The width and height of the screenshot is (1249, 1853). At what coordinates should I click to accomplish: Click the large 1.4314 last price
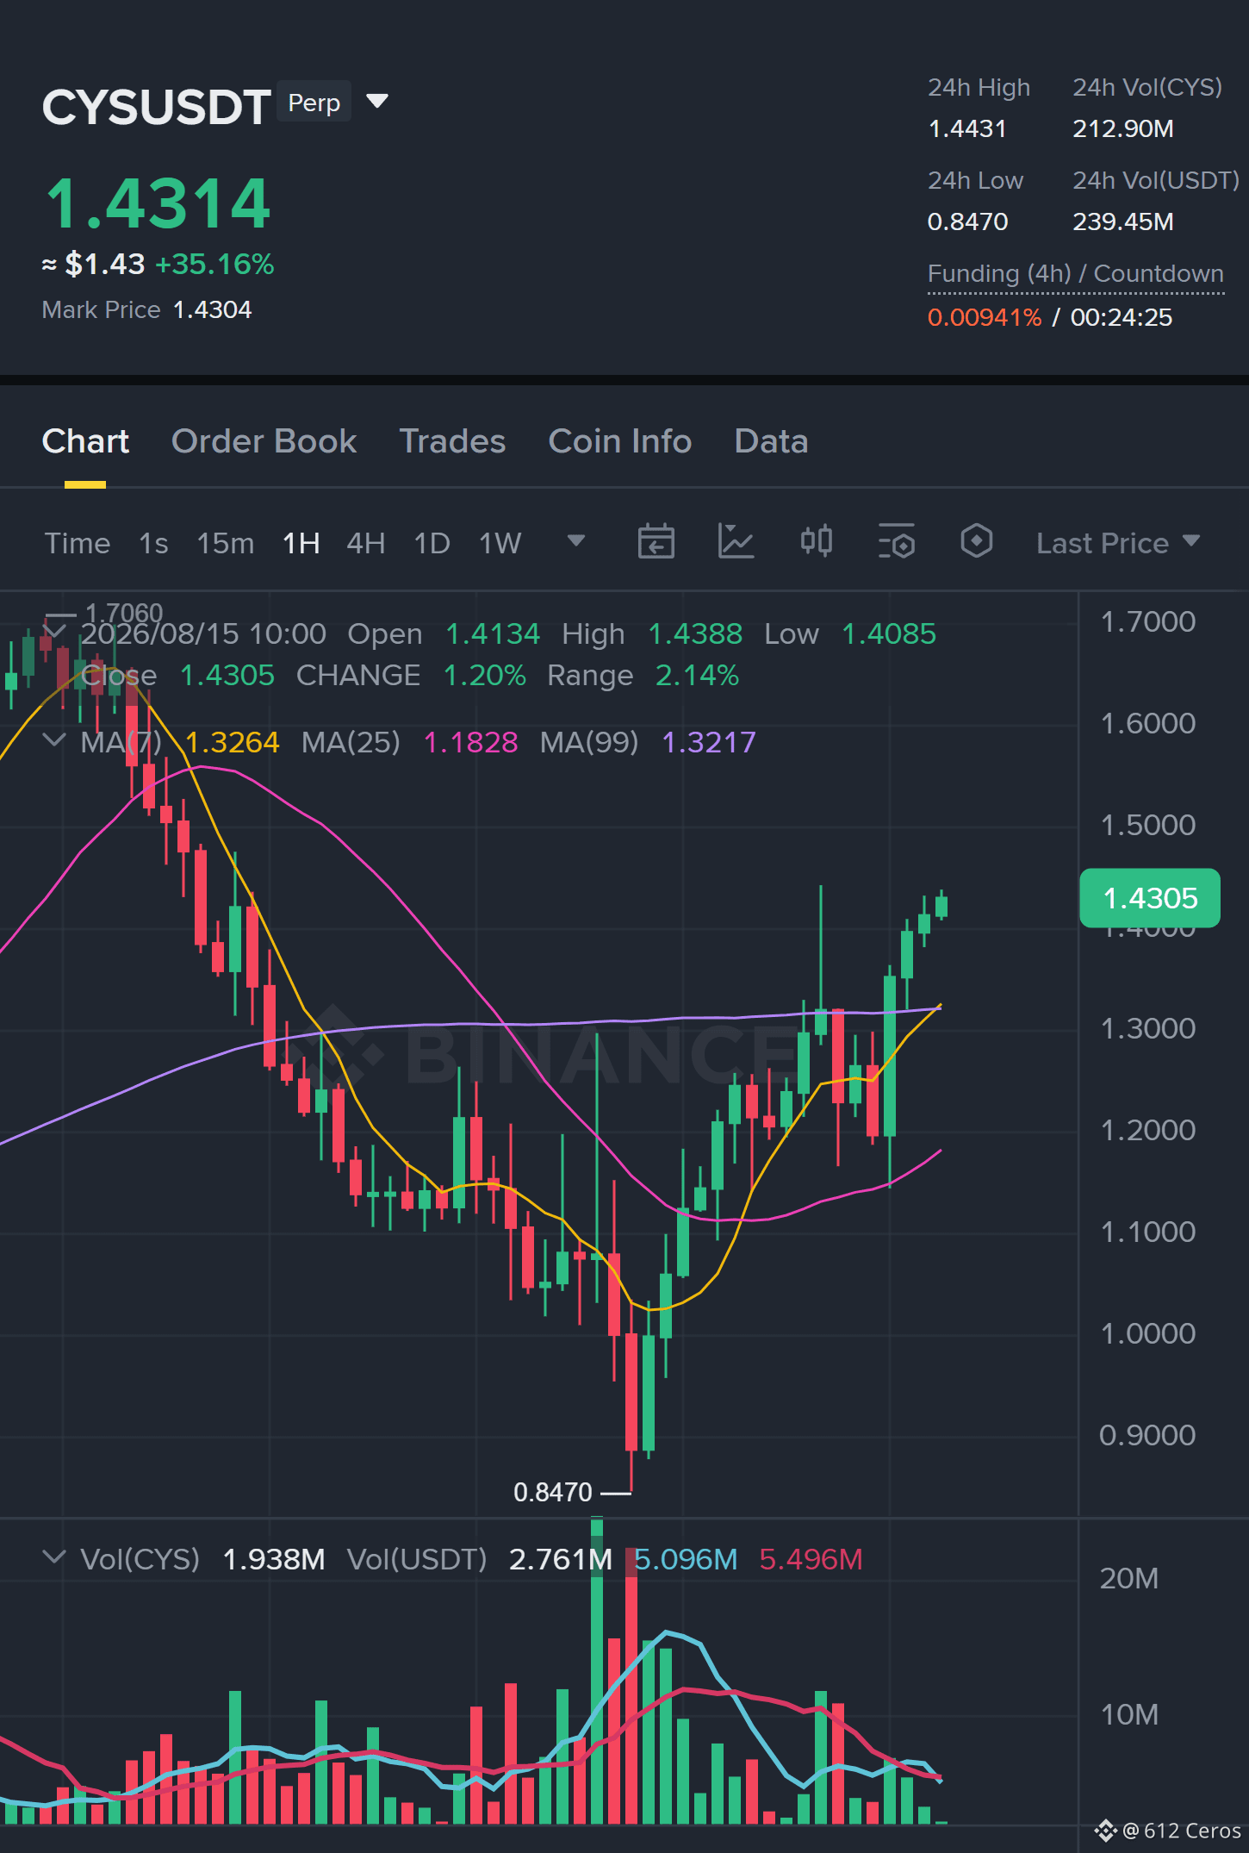point(158,203)
